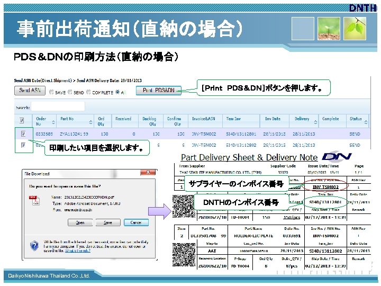Viewport: 381px width, 286px height.
Task: Sort by the Delivery column arrows
Action: point(315,122)
